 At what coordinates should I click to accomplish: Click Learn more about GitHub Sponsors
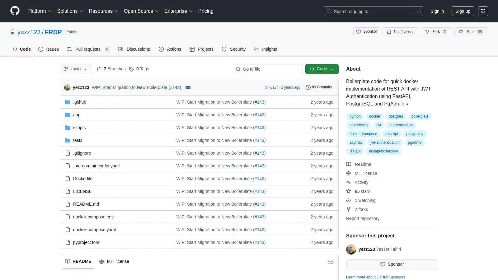pos(375,277)
